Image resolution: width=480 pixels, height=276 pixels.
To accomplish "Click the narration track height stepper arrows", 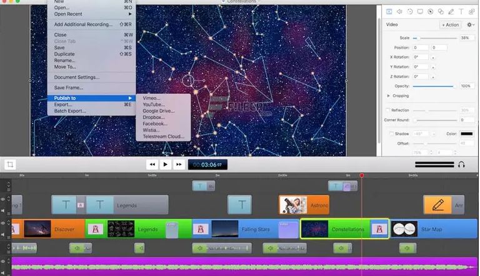I will pos(9,247).
